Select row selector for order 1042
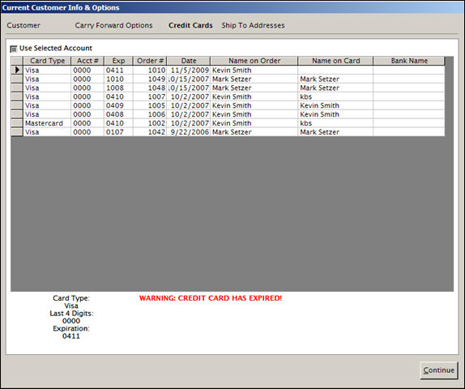465x389 pixels. tap(17, 132)
